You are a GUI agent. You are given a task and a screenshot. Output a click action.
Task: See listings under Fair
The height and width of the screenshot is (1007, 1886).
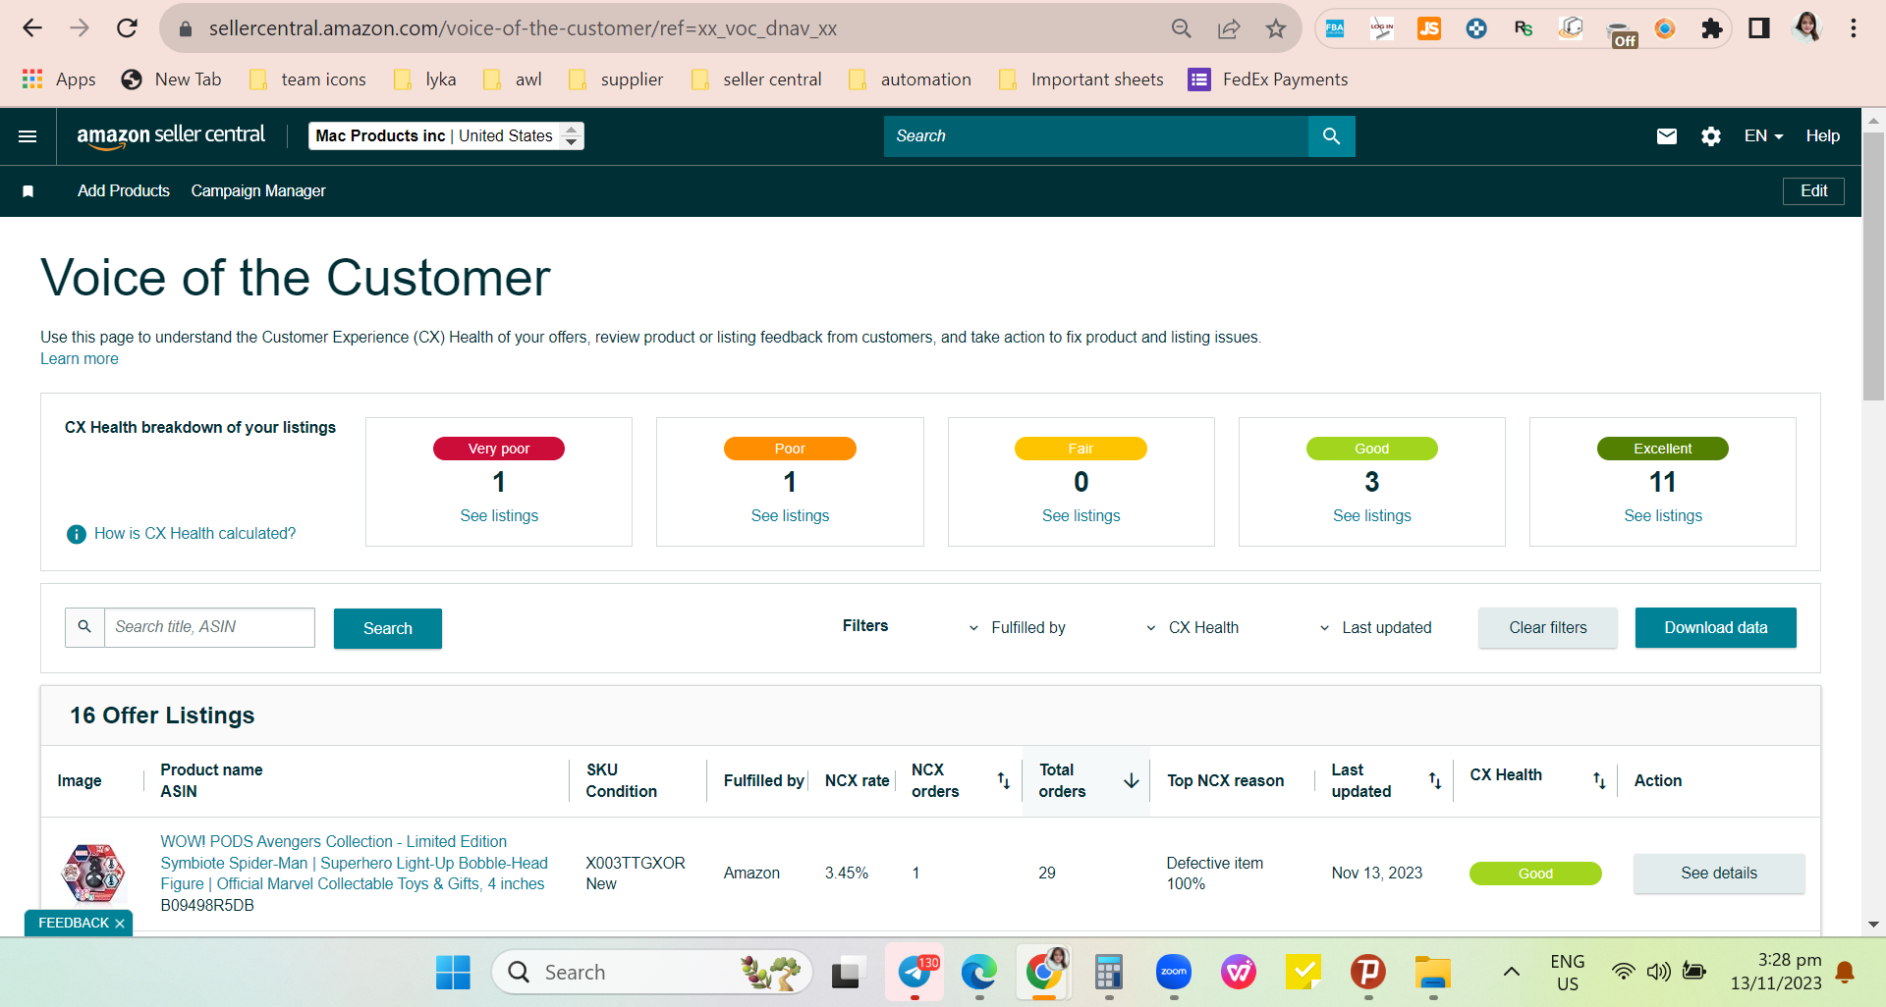(x=1081, y=516)
